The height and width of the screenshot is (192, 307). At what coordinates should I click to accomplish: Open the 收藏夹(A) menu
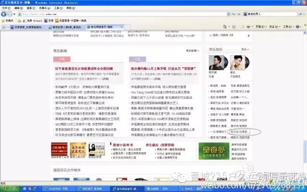(x=45, y=8)
